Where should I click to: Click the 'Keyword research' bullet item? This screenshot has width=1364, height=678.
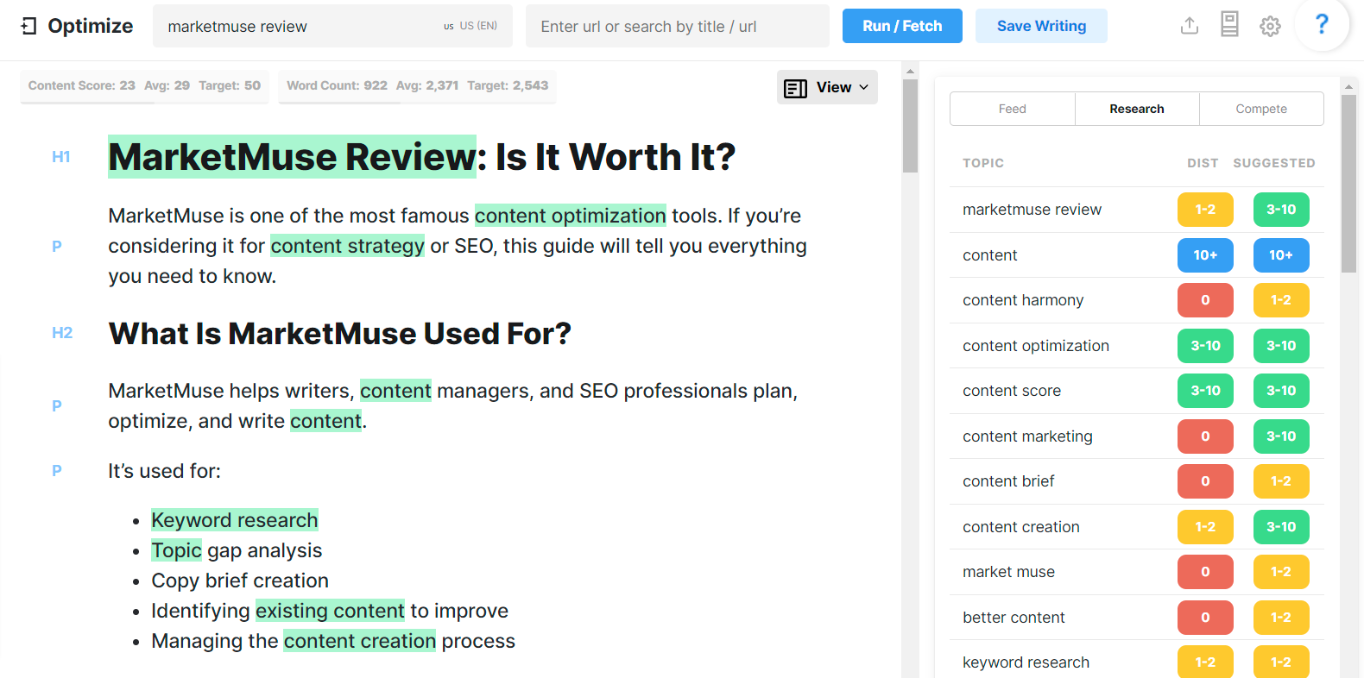coord(235,520)
